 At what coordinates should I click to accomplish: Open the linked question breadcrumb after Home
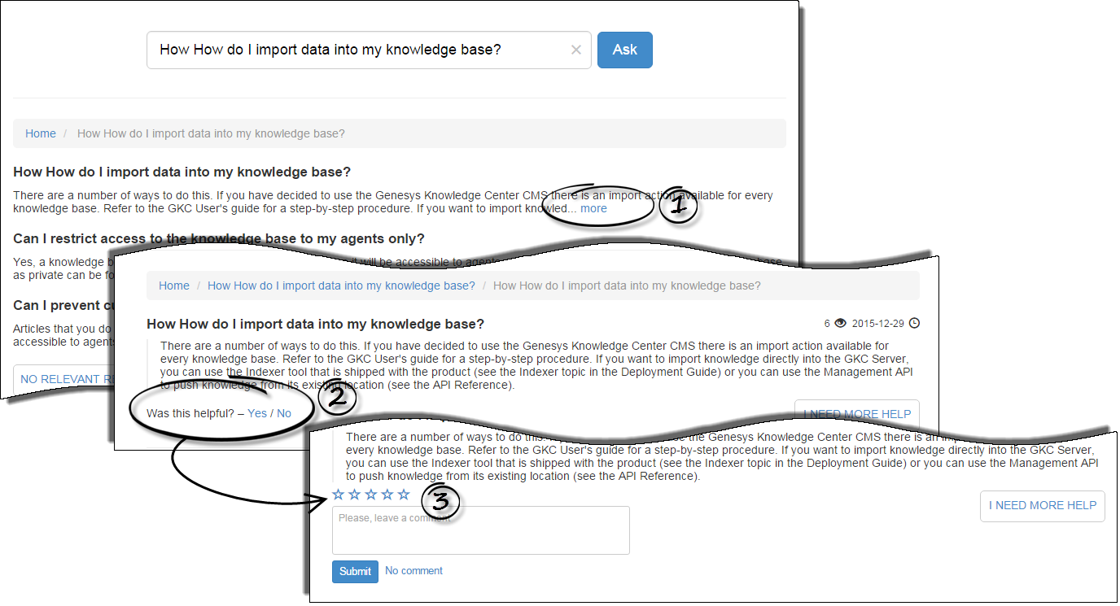click(x=341, y=286)
